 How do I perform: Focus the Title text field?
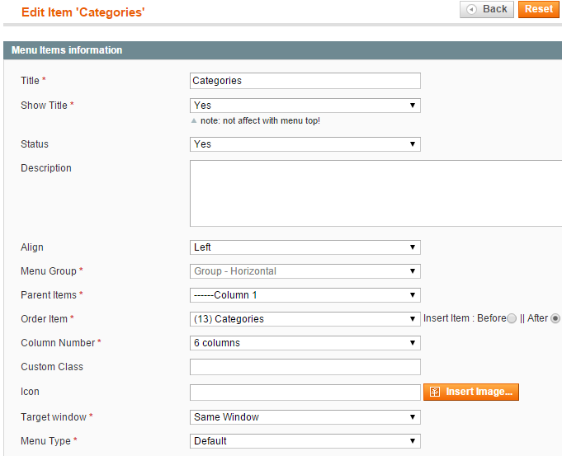pyautogui.click(x=305, y=81)
